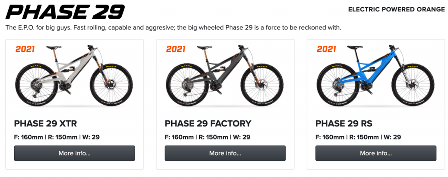This screenshot has width=448, height=177.
Task: Open More info for Phase 29 Factory
Action: point(225,153)
